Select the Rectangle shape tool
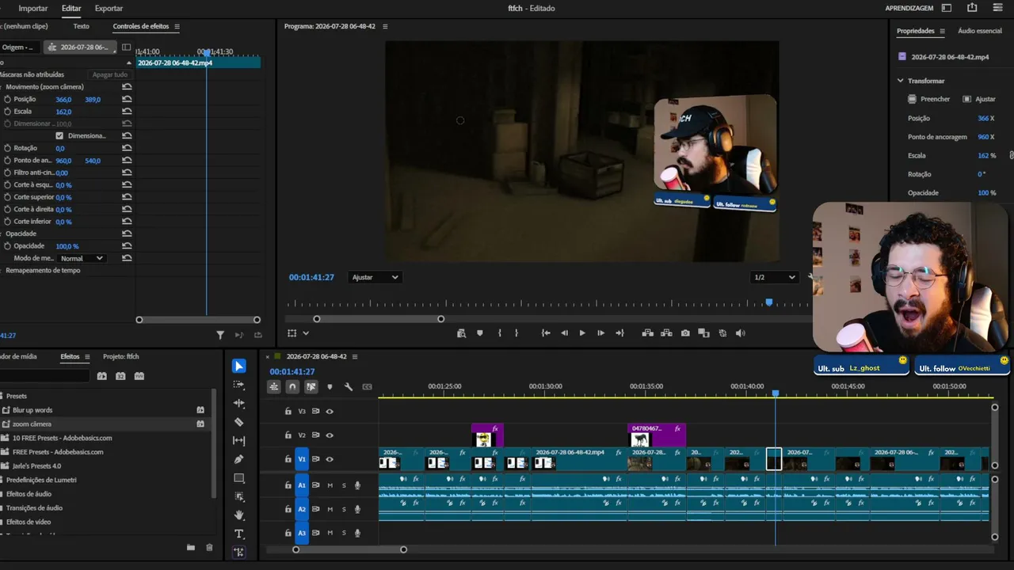The width and height of the screenshot is (1014, 570). point(239,478)
